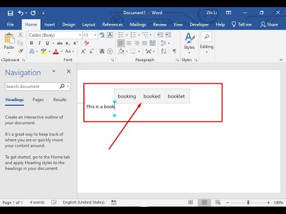286x214 pixels.
Task: Go to the References tab
Action: [x=113, y=24]
